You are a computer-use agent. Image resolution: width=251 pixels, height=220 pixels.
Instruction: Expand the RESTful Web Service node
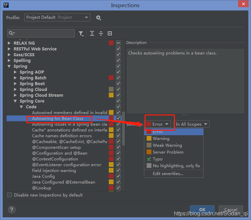[x=9, y=49]
